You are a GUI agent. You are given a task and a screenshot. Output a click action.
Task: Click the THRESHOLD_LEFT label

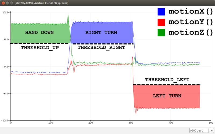pyautogui.click(x=167, y=80)
